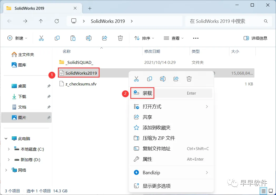Select 装载 in the context menu
This screenshot has height=195, width=276.
(x=171, y=93)
